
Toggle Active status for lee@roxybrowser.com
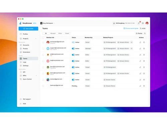point(73,61)
